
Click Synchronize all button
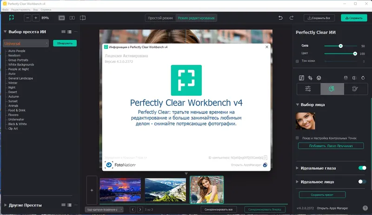pyautogui.click(x=219, y=209)
